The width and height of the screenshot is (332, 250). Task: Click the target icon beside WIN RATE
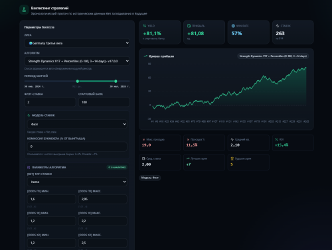tap(233, 26)
